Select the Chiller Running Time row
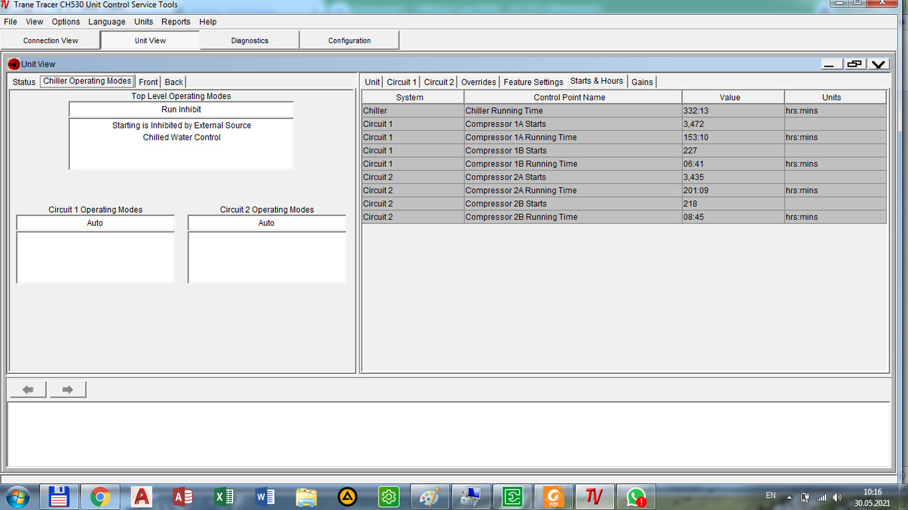The width and height of the screenshot is (908, 510). 624,111
